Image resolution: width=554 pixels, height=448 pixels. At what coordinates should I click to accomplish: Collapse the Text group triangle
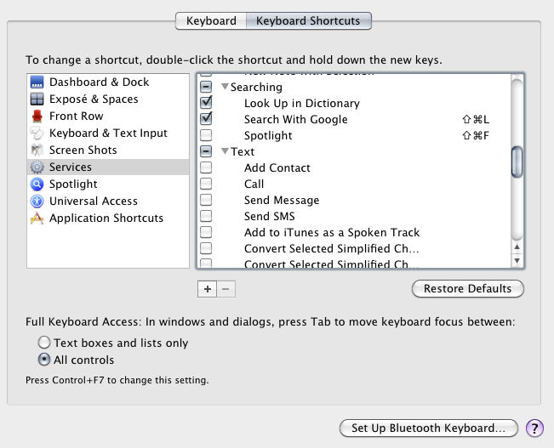pyautogui.click(x=225, y=152)
